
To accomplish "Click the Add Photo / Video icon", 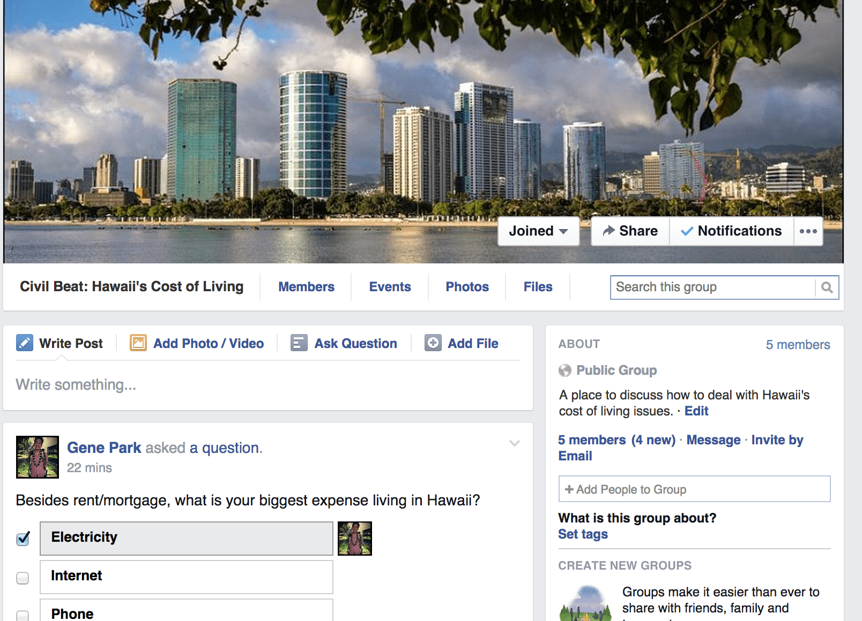I will 138,343.
